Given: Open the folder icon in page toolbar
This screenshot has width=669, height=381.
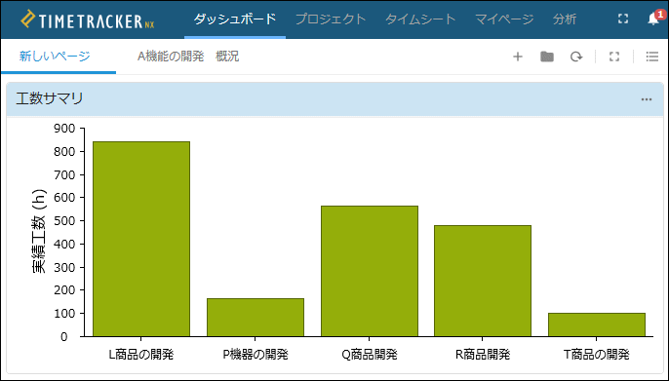Looking at the screenshot, I should [x=547, y=57].
